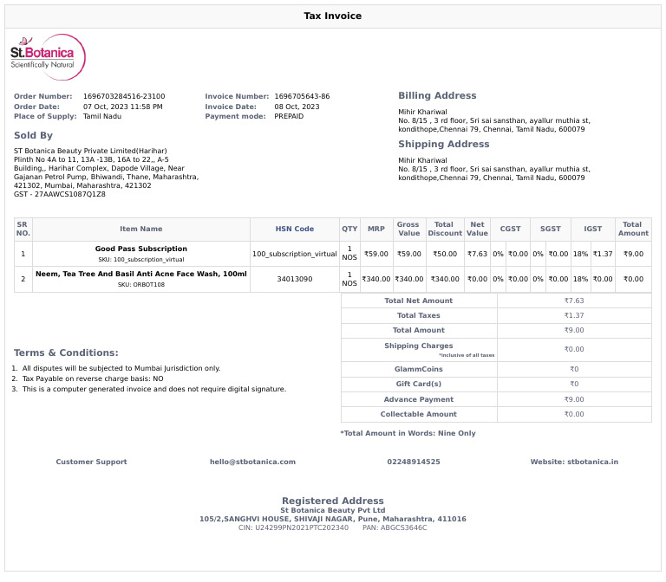Click the St.Botanica logo
The image size is (666, 582).
click(x=48, y=57)
